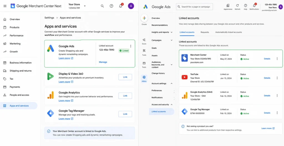
Task: Click the Settings breadcrumb link
Action: click(49, 18)
